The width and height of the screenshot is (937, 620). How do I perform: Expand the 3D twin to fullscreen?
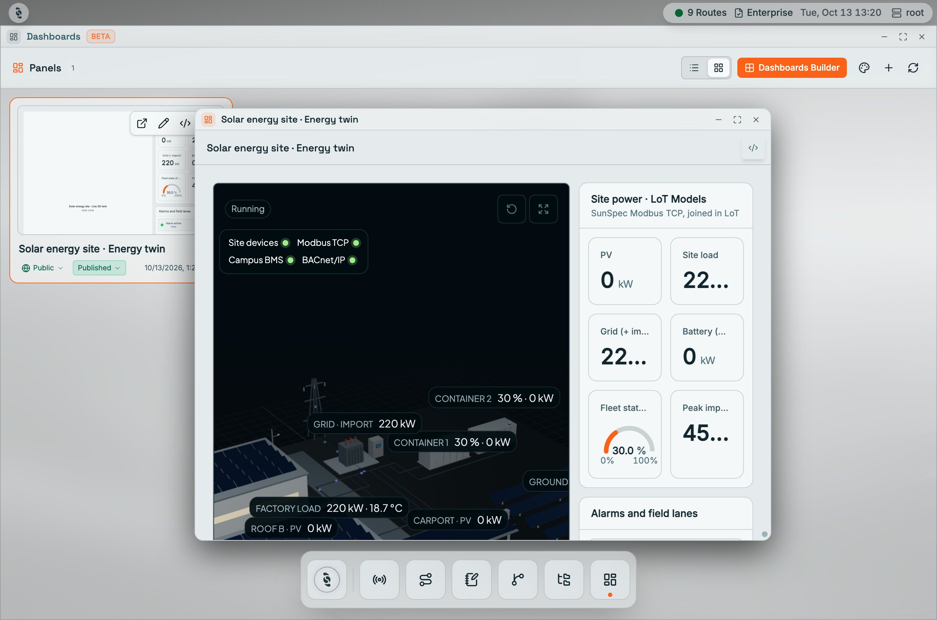point(543,209)
